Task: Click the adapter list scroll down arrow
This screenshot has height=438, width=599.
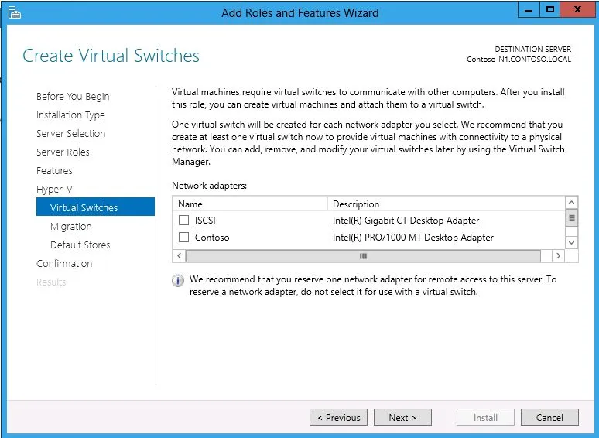Action: pyautogui.click(x=571, y=242)
